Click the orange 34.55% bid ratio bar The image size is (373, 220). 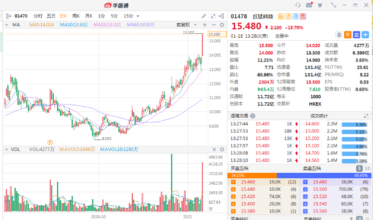(252, 175)
